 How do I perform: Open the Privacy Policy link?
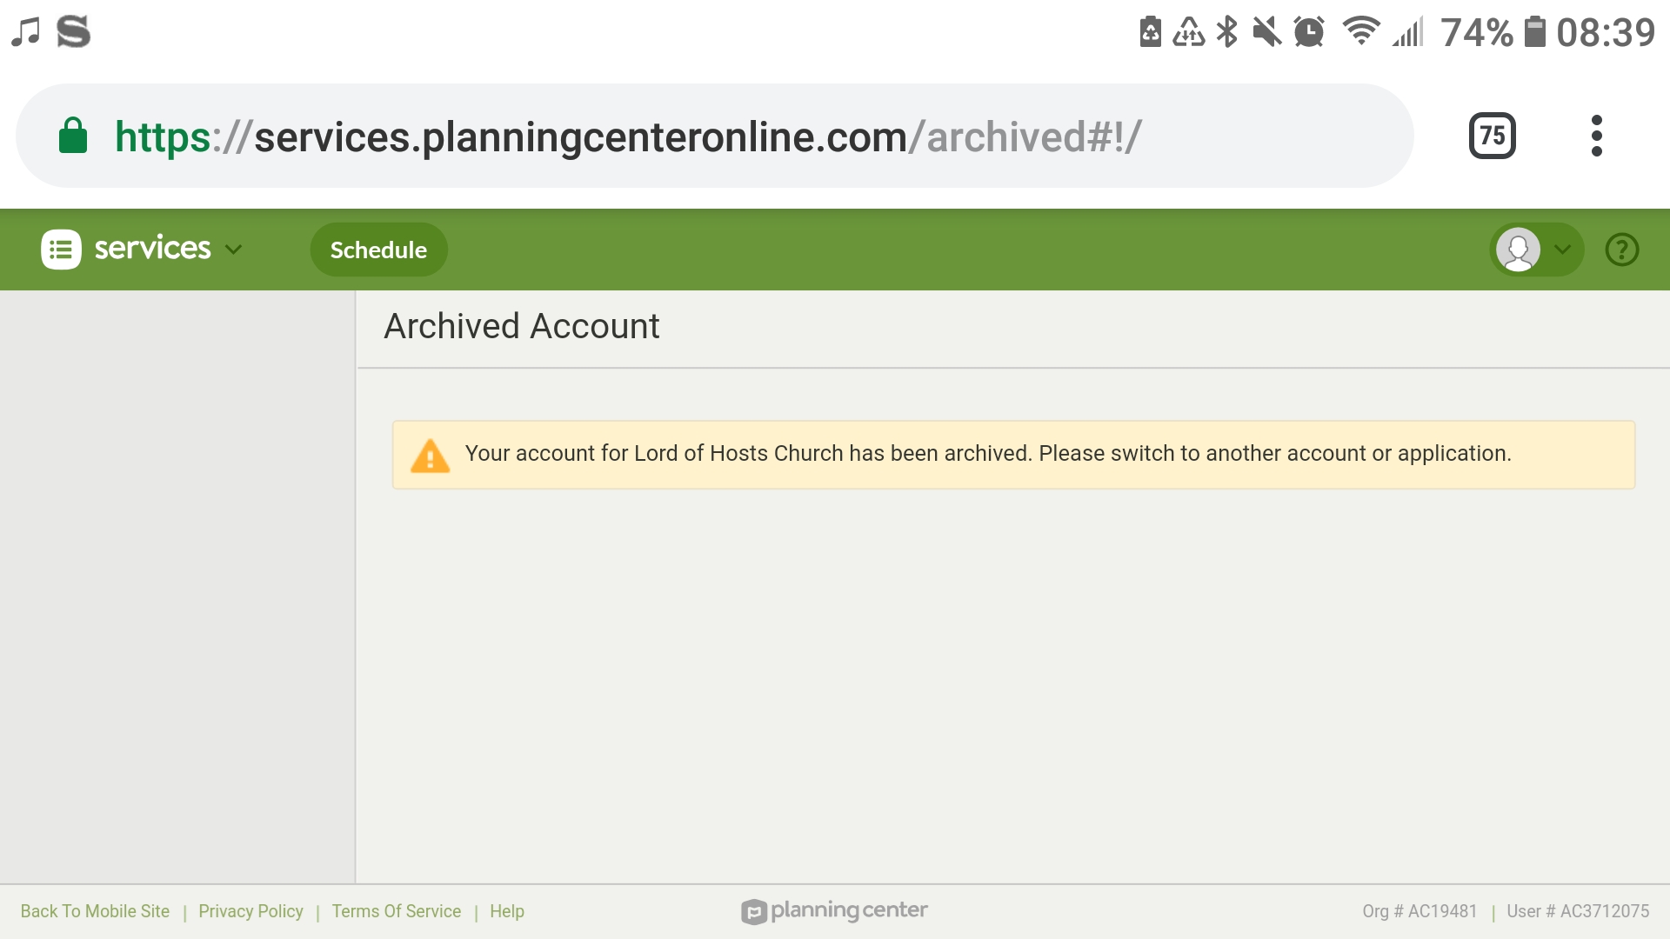tap(250, 911)
